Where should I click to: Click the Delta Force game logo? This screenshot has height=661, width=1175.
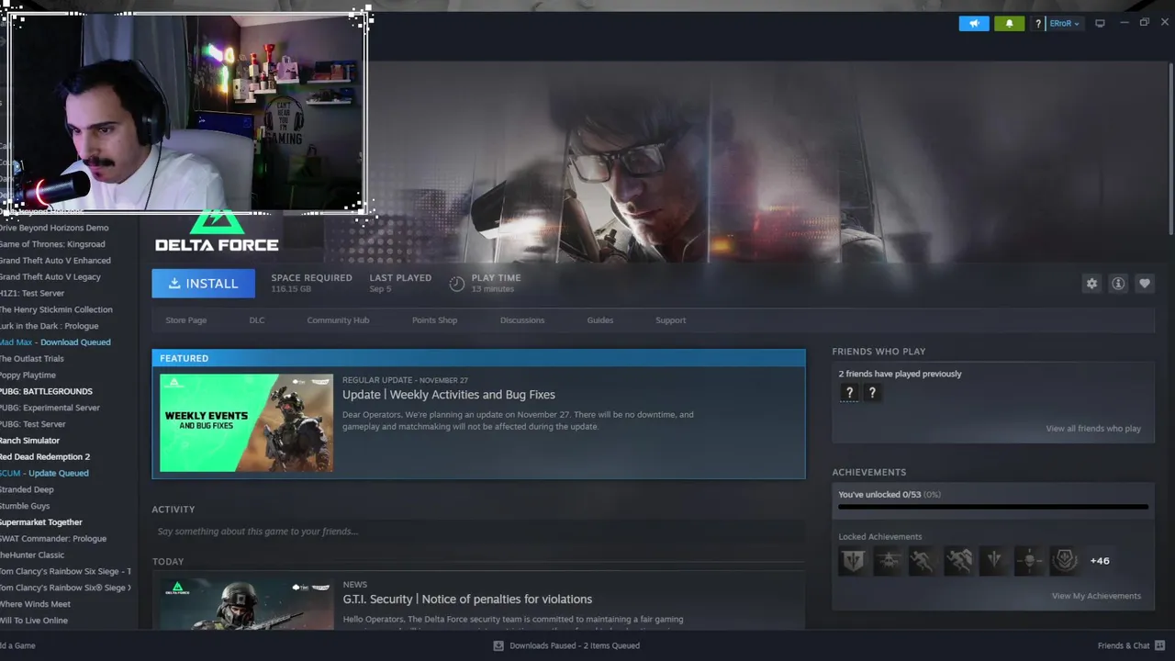coord(217,232)
